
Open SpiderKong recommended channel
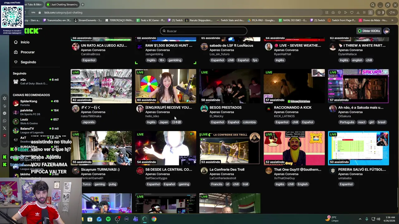click(36, 103)
